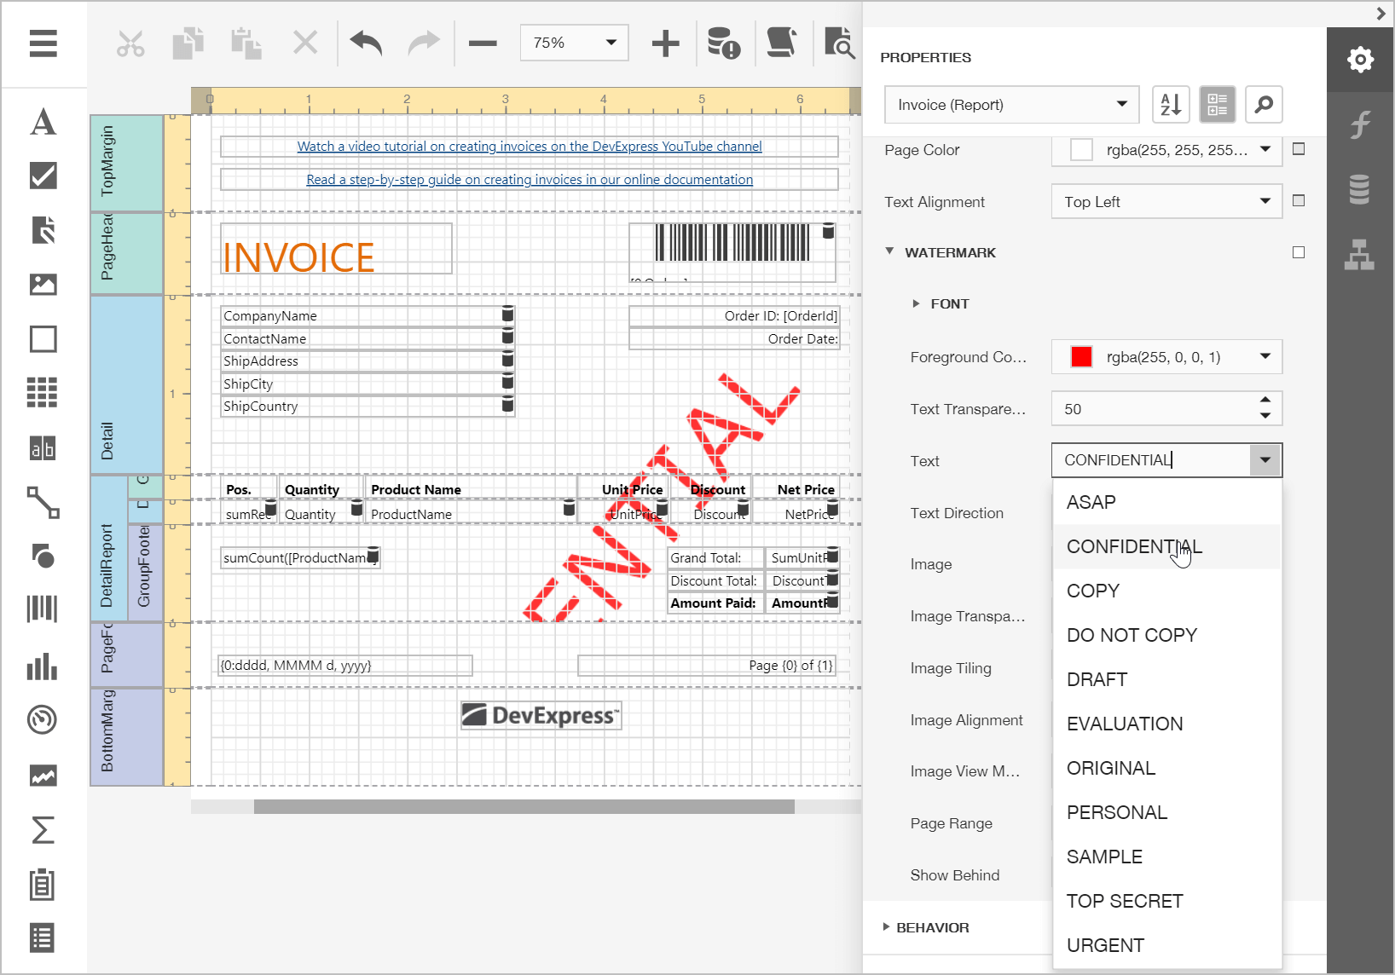This screenshot has height=975, width=1395.
Task: Toggle the Watermark property marker square
Action: point(1299,252)
